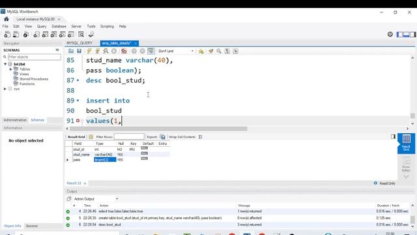
Task: Open the object inspector icon
Action: click(x=26, y=35)
